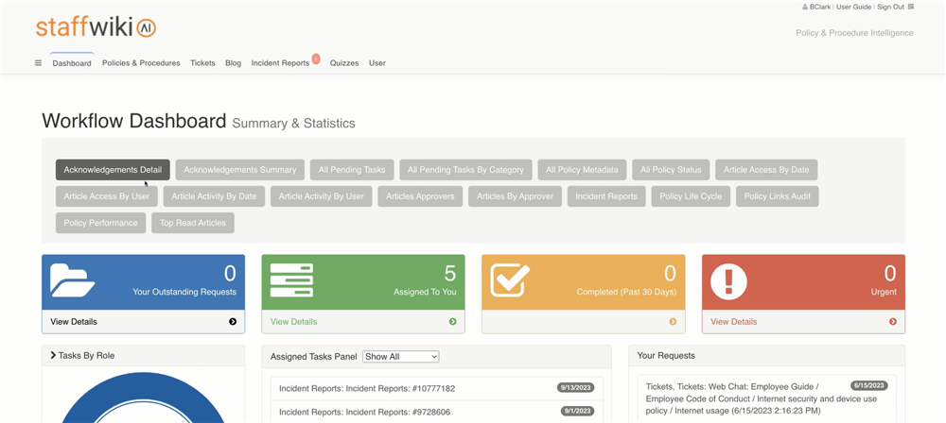Click the orange checkmark Completed icon
The width and height of the screenshot is (946, 423).
click(510, 280)
